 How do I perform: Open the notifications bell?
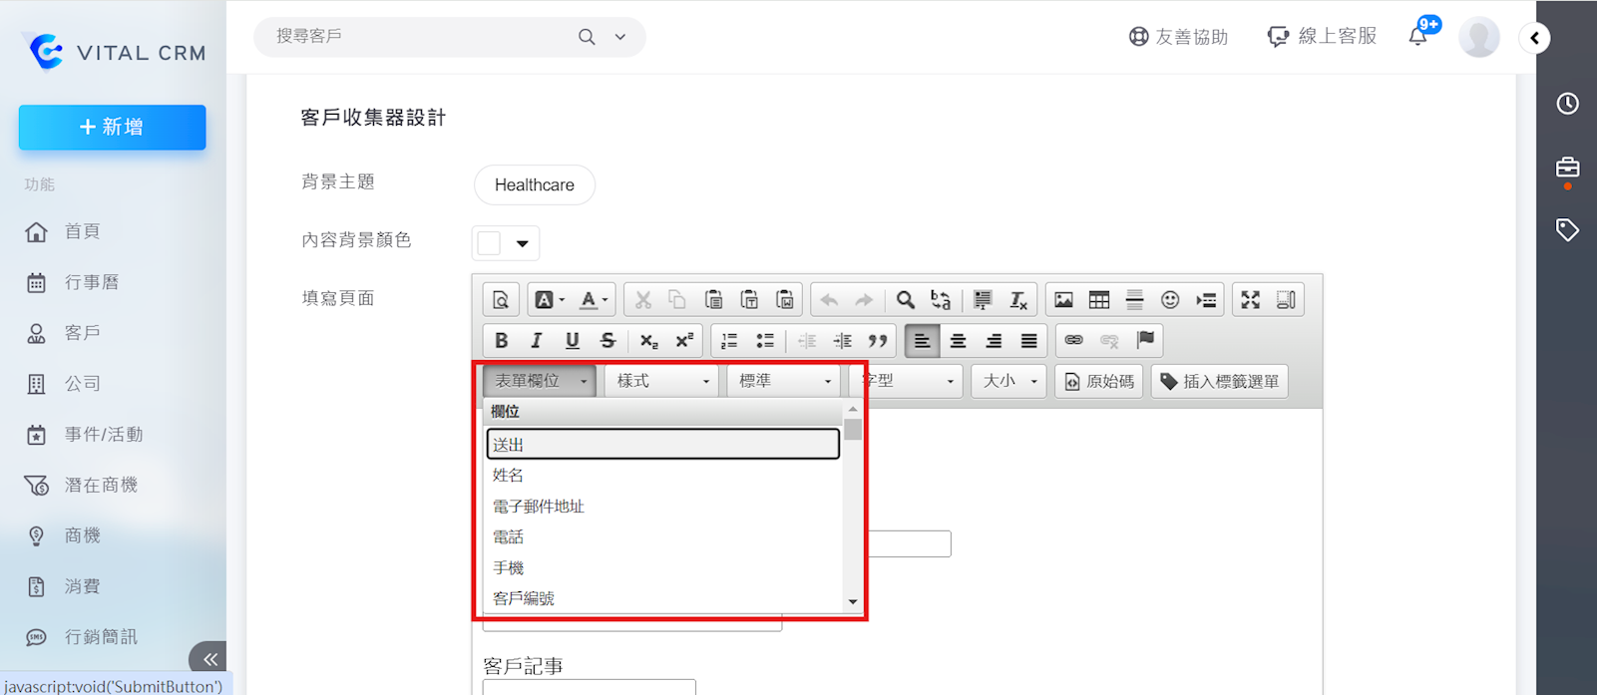coord(1417,37)
